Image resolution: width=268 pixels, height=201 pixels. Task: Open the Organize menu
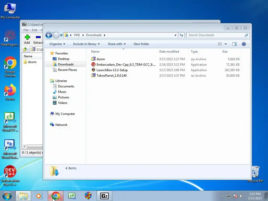click(x=57, y=44)
